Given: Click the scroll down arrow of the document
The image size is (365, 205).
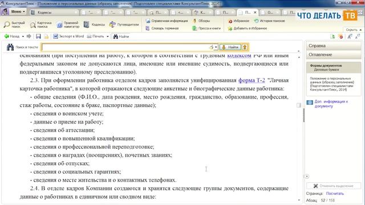Looking at the screenshot, I should pyautogui.click(x=299, y=200).
